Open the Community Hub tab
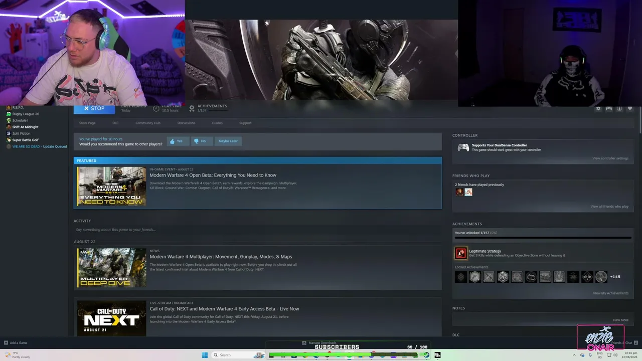 tap(148, 123)
